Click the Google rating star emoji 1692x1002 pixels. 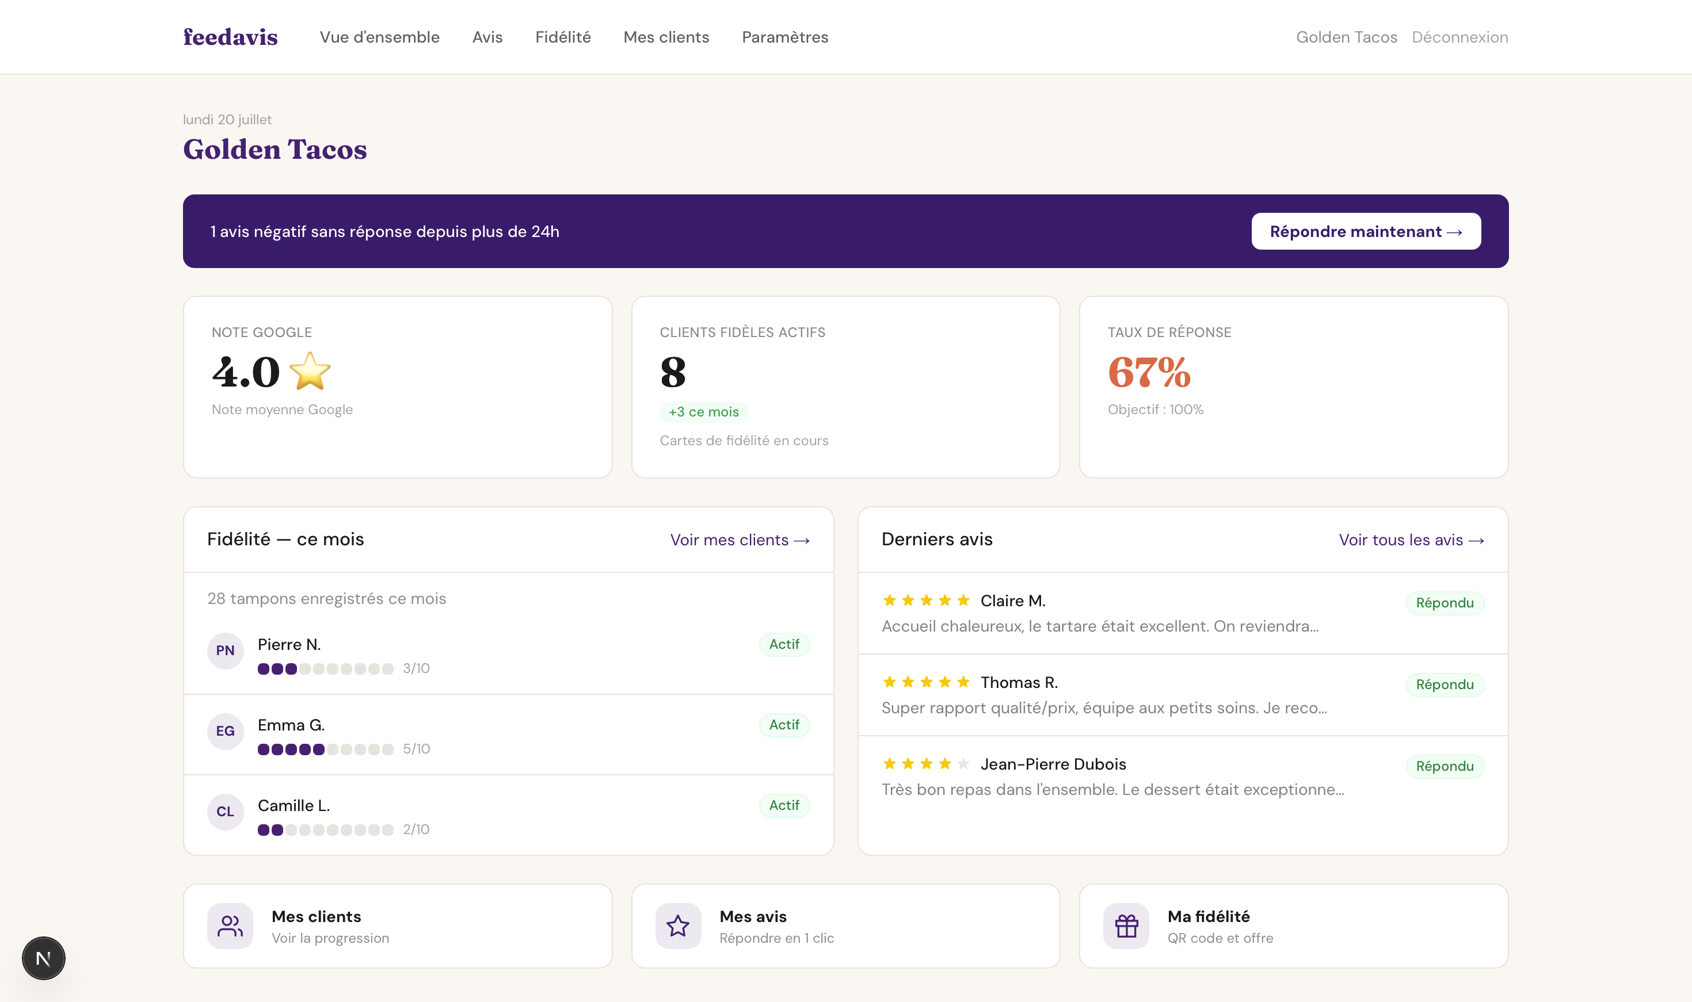pos(310,372)
